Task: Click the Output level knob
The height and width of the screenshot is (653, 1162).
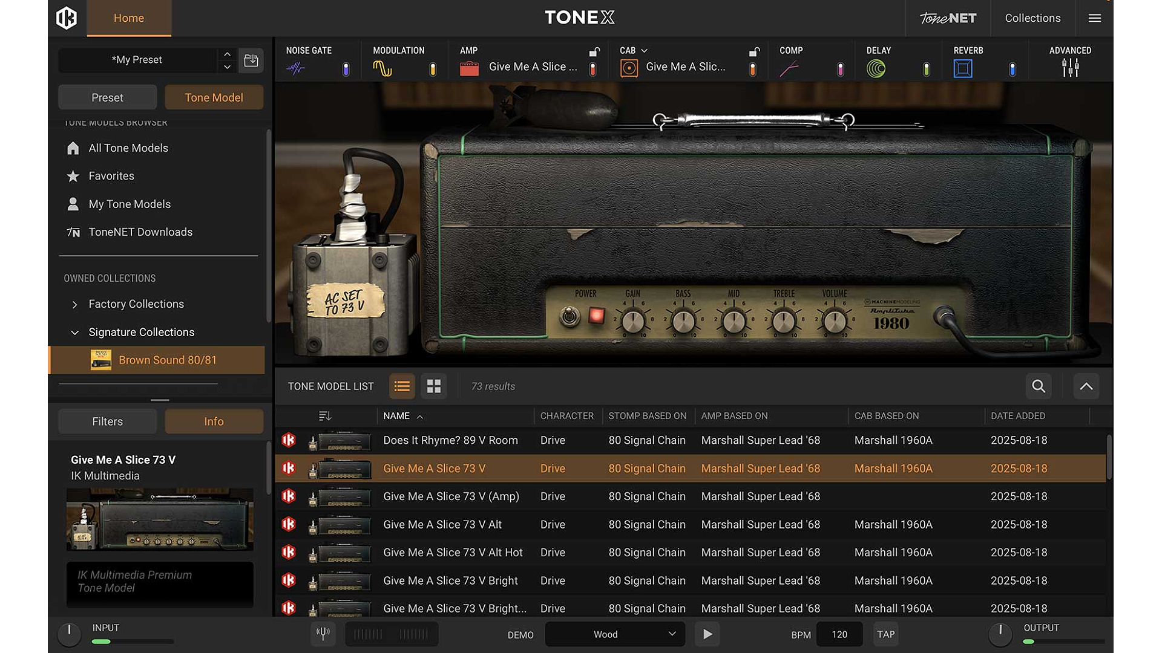Action: click(x=1000, y=634)
